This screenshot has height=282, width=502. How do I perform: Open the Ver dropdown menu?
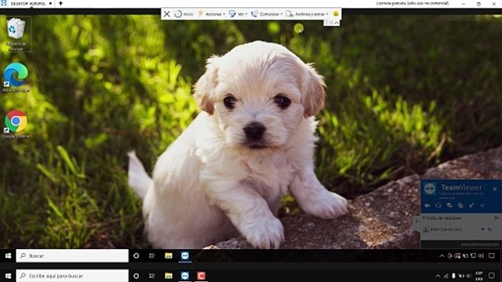238,14
